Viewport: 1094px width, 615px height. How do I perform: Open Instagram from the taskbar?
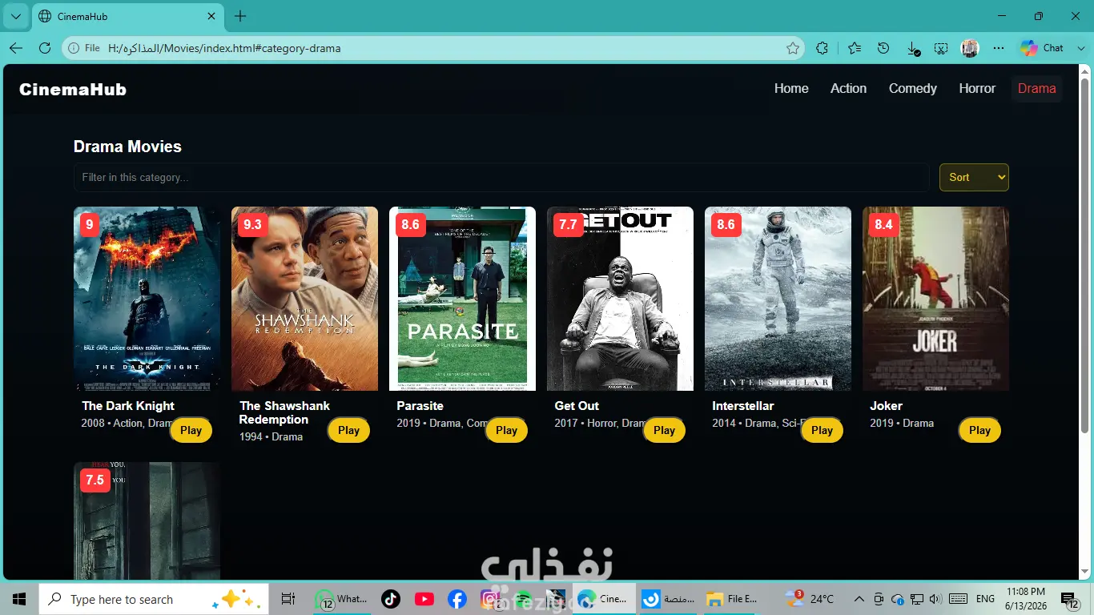[489, 599]
